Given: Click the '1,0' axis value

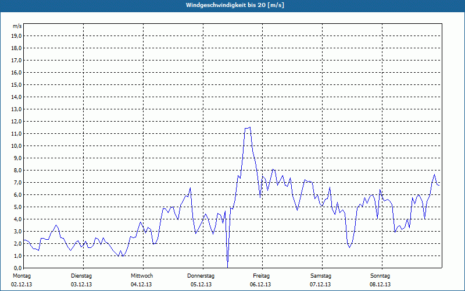Looking at the screenshot, I should 18,256.
